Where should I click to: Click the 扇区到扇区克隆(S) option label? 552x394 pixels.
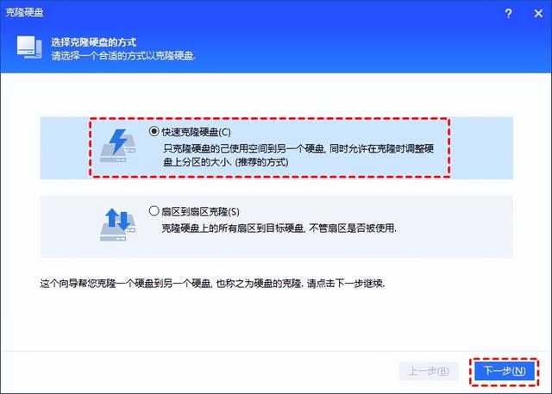(x=200, y=211)
